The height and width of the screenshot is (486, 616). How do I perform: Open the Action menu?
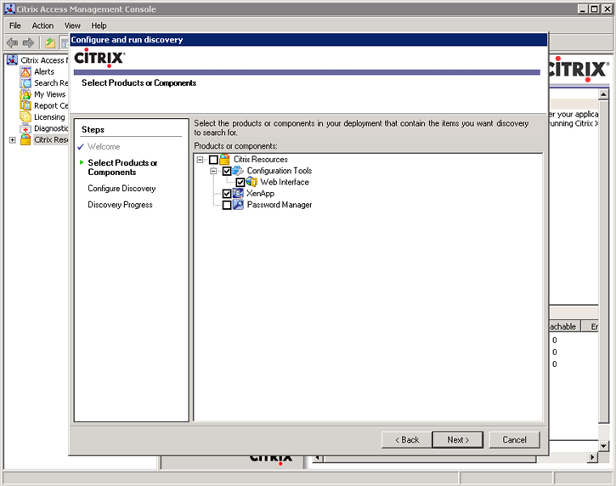(x=42, y=25)
